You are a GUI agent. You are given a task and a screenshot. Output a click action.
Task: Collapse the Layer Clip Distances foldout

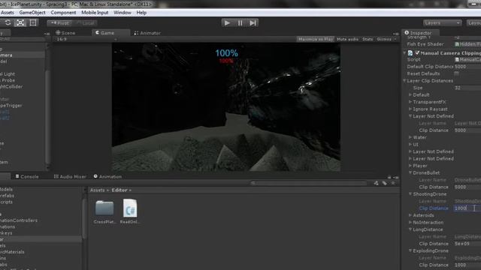click(x=404, y=81)
